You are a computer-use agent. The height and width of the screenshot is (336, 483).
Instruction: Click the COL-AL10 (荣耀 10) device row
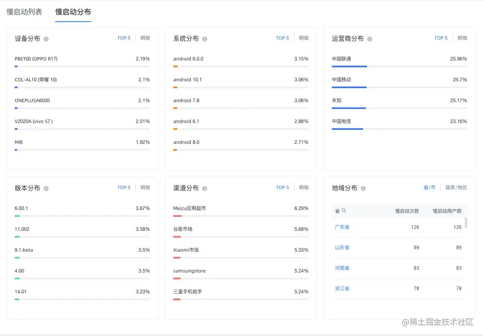point(82,83)
